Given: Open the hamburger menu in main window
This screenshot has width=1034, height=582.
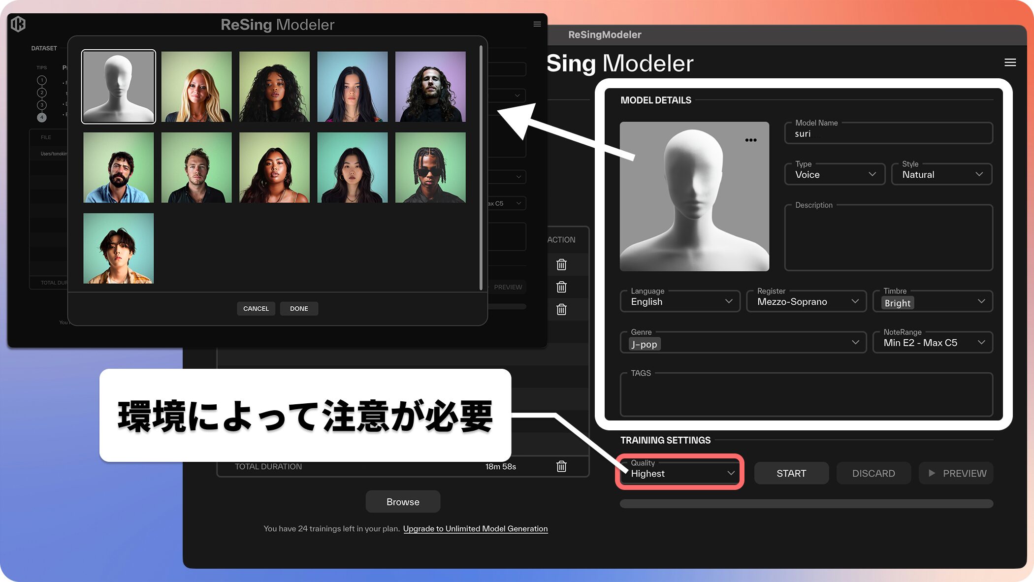Looking at the screenshot, I should (x=1010, y=63).
